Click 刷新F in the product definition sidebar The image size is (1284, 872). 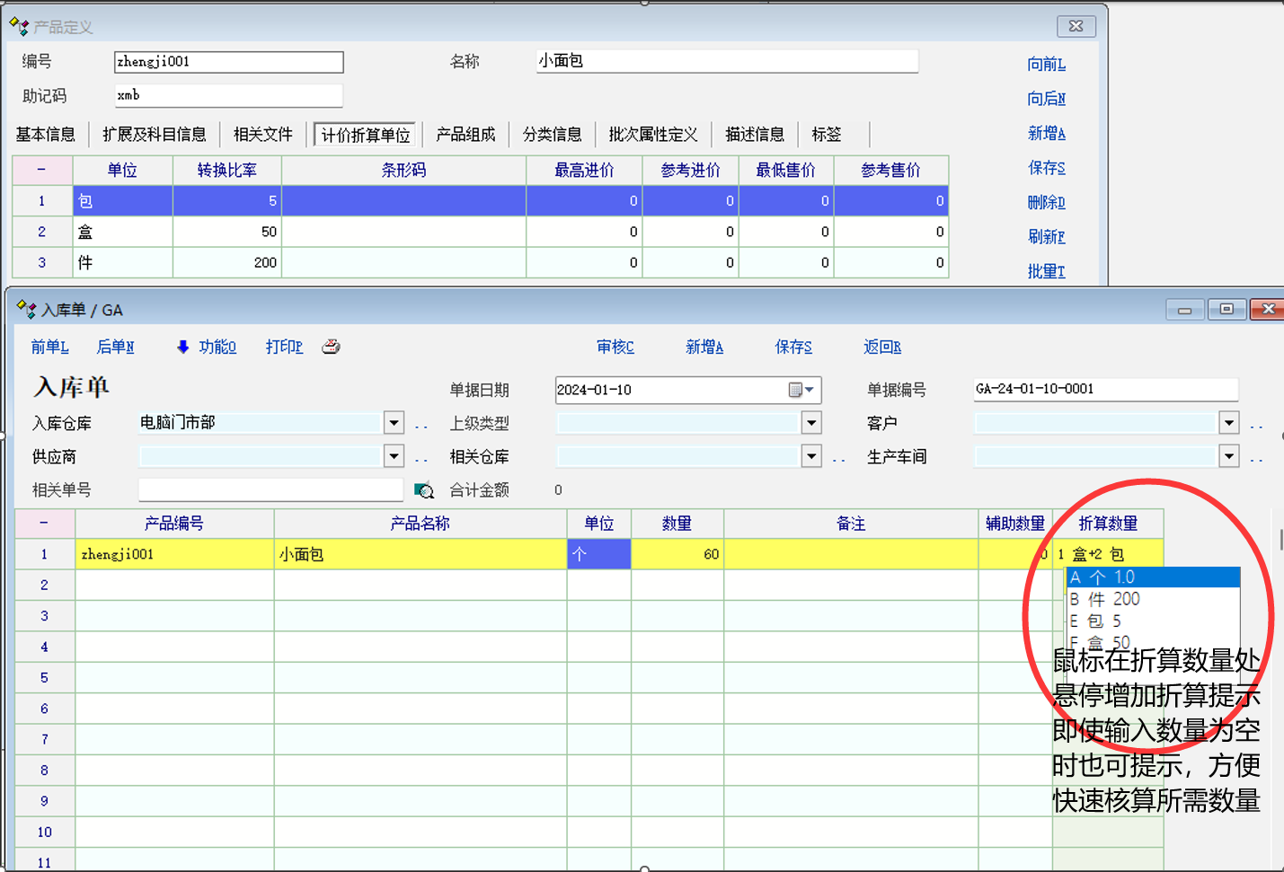point(1046,237)
